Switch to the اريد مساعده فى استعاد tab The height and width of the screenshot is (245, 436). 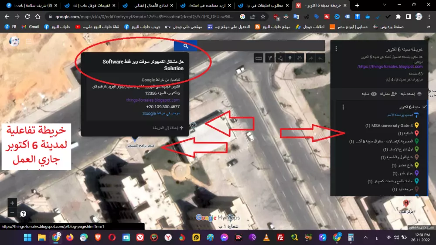pyautogui.click(x=206, y=5)
